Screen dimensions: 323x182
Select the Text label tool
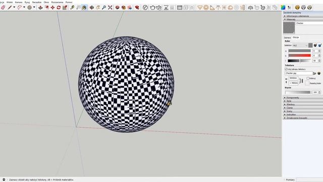pos(79,8)
